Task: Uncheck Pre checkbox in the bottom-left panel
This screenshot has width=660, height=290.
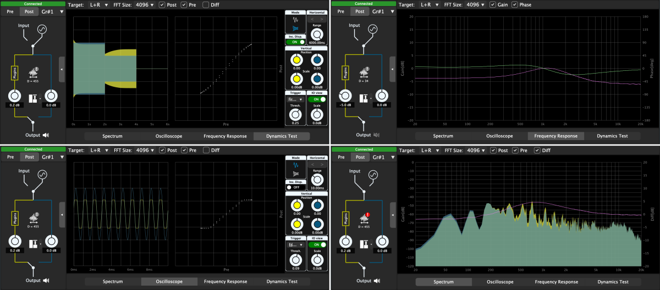Action: pos(184,150)
